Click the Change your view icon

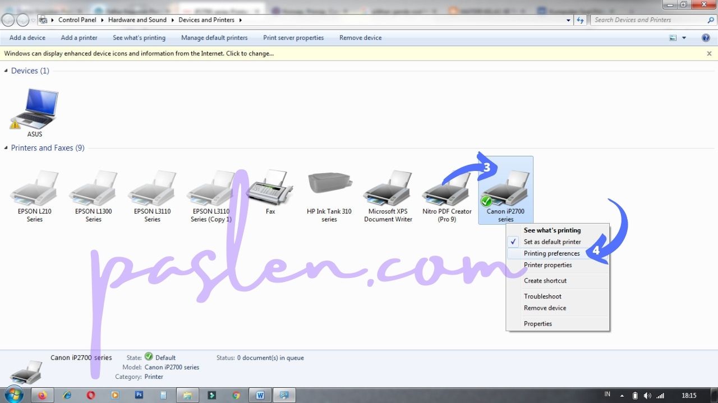673,38
